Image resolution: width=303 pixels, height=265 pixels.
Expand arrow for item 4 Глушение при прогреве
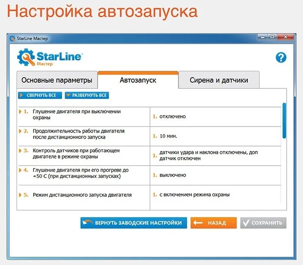point(20,170)
